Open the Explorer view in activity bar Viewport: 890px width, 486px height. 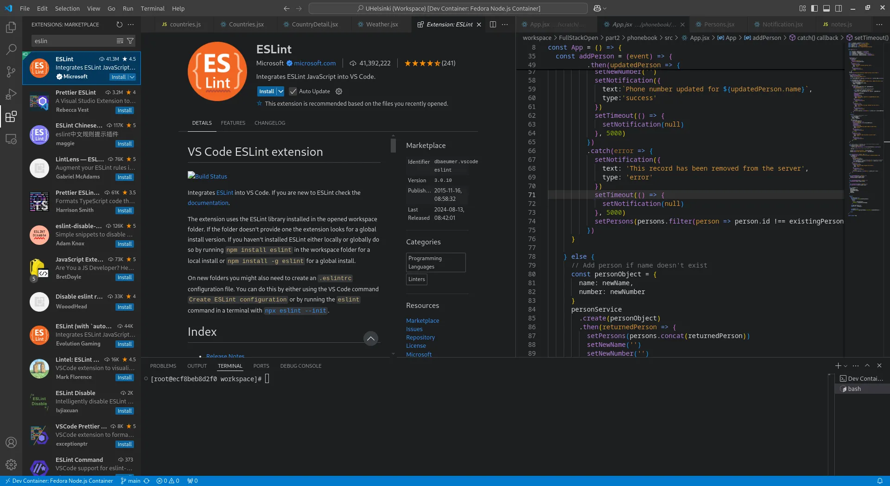[11, 27]
